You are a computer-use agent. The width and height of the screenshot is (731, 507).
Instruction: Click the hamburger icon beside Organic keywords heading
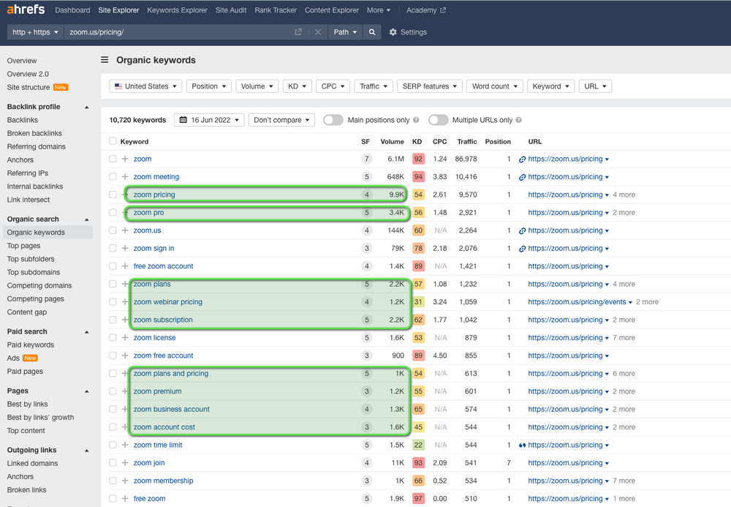click(x=105, y=59)
